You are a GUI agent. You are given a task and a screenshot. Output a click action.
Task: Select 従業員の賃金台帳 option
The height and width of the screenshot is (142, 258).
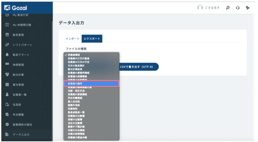91,137
